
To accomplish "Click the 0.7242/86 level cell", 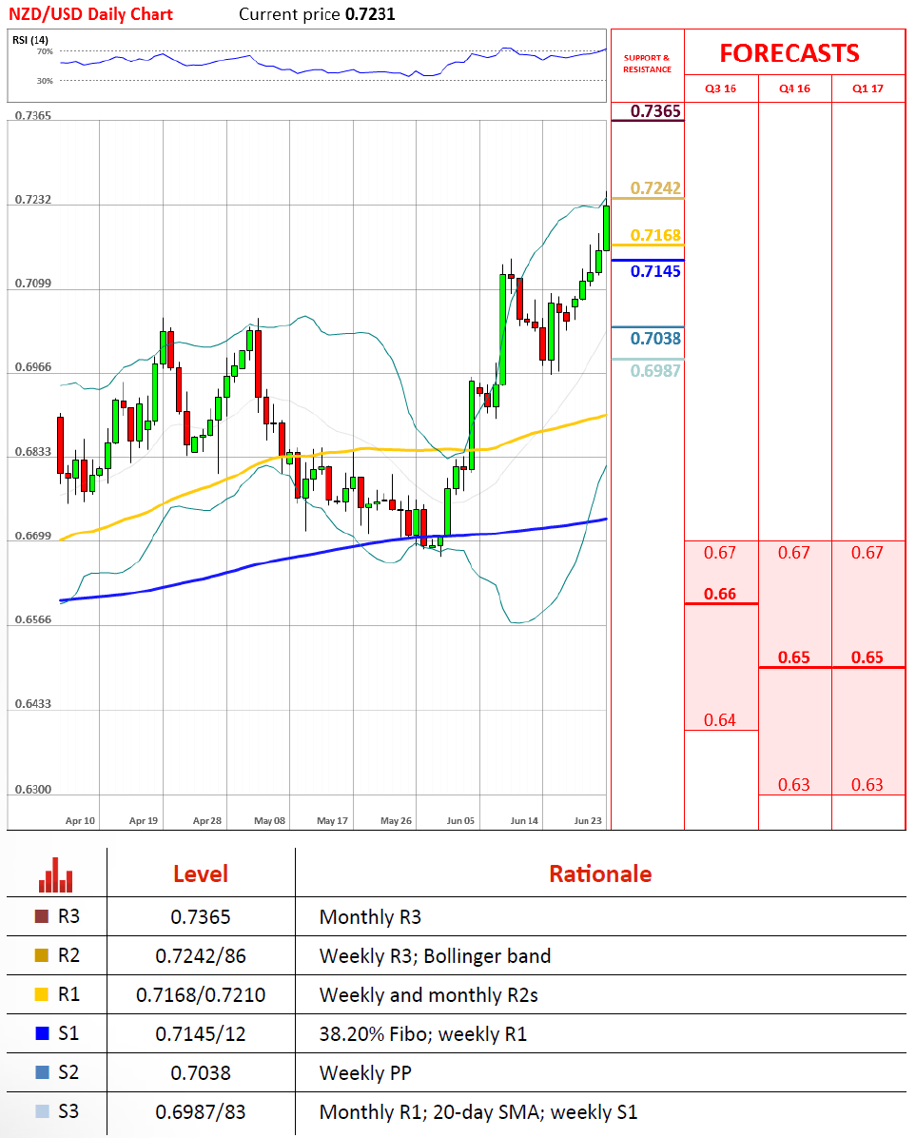I will [x=200, y=956].
